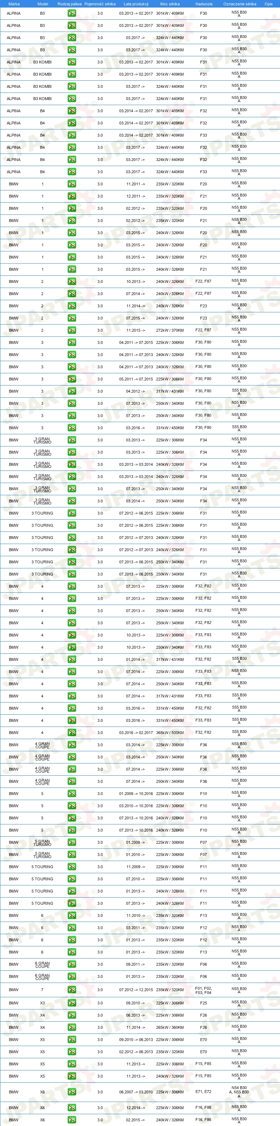This screenshot has height=1126, width=280.
Task: Click fuel icon for BMW 5 01.2009 -> 10.2016 row
Action: pos(72,794)
